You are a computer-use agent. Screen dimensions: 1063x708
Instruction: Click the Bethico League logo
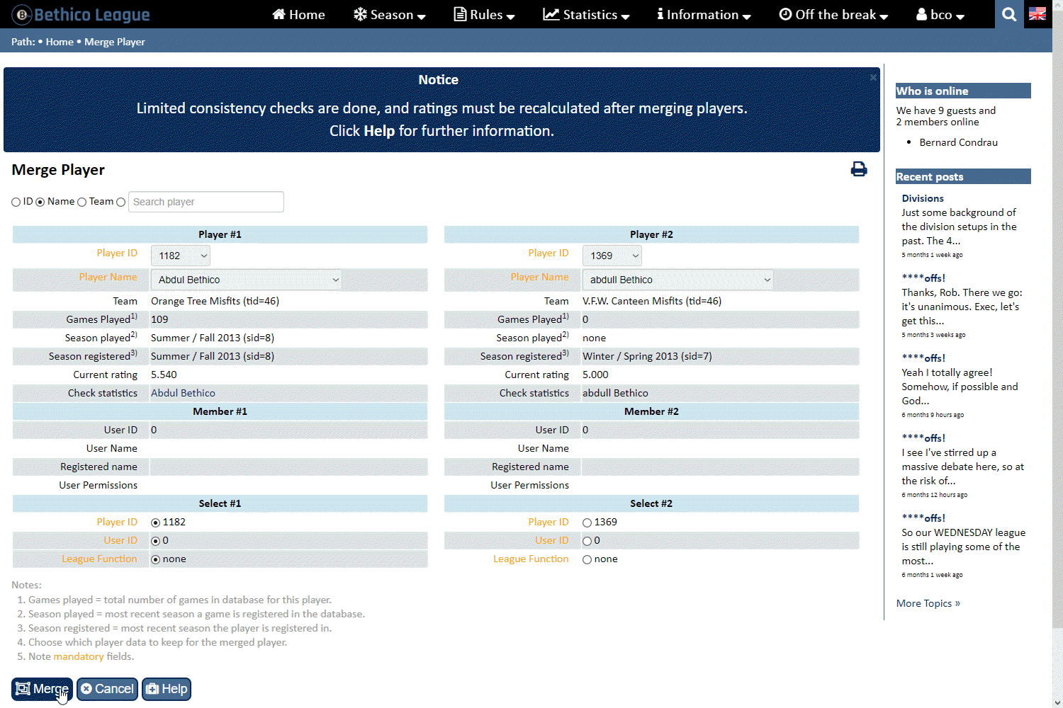(81, 14)
